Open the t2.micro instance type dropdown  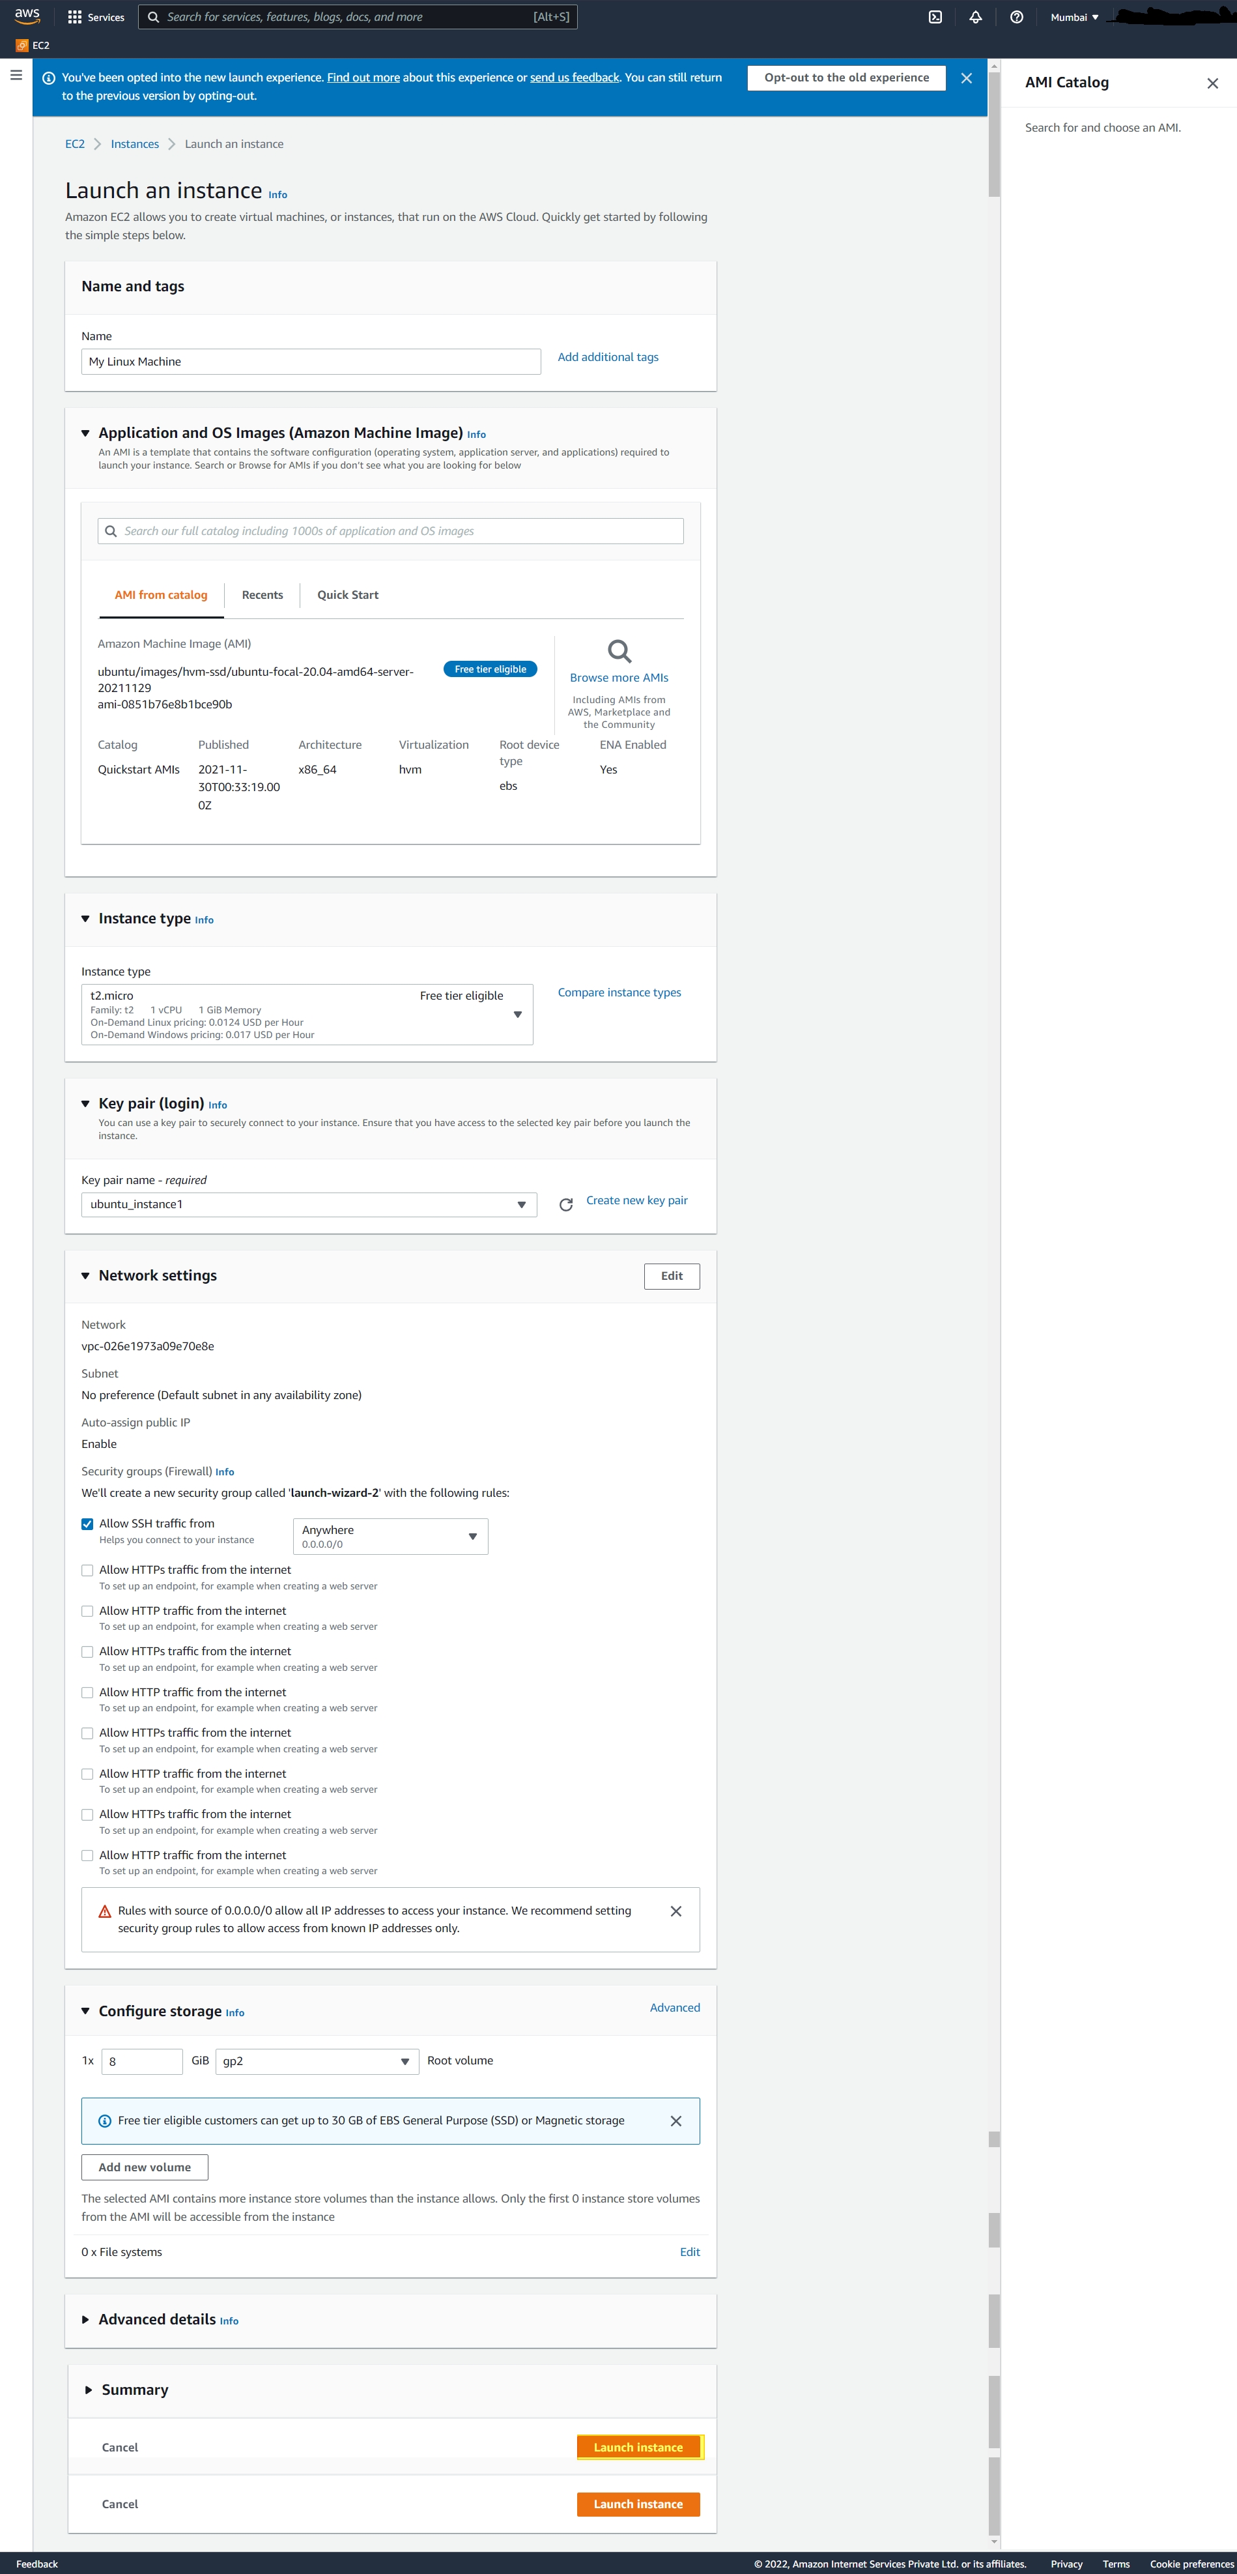[307, 1014]
